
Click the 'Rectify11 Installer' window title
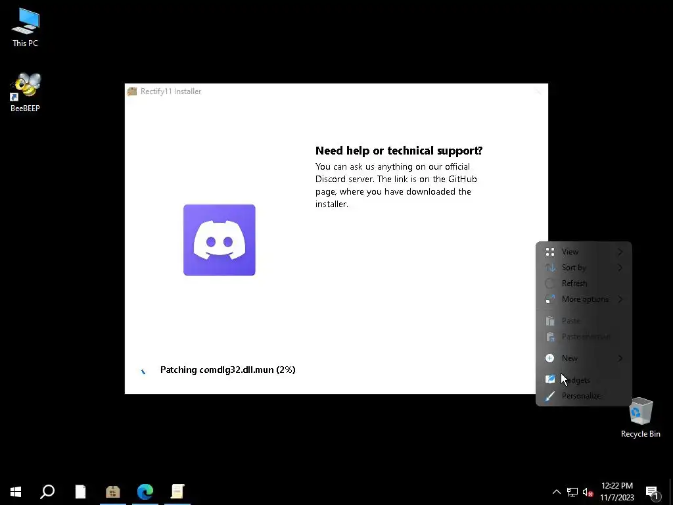171,91
